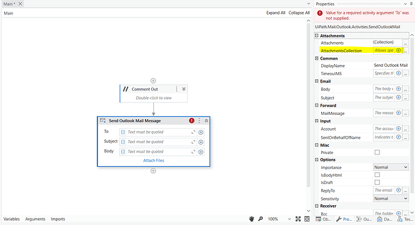Click the Attach Files link

pyautogui.click(x=154, y=161)
